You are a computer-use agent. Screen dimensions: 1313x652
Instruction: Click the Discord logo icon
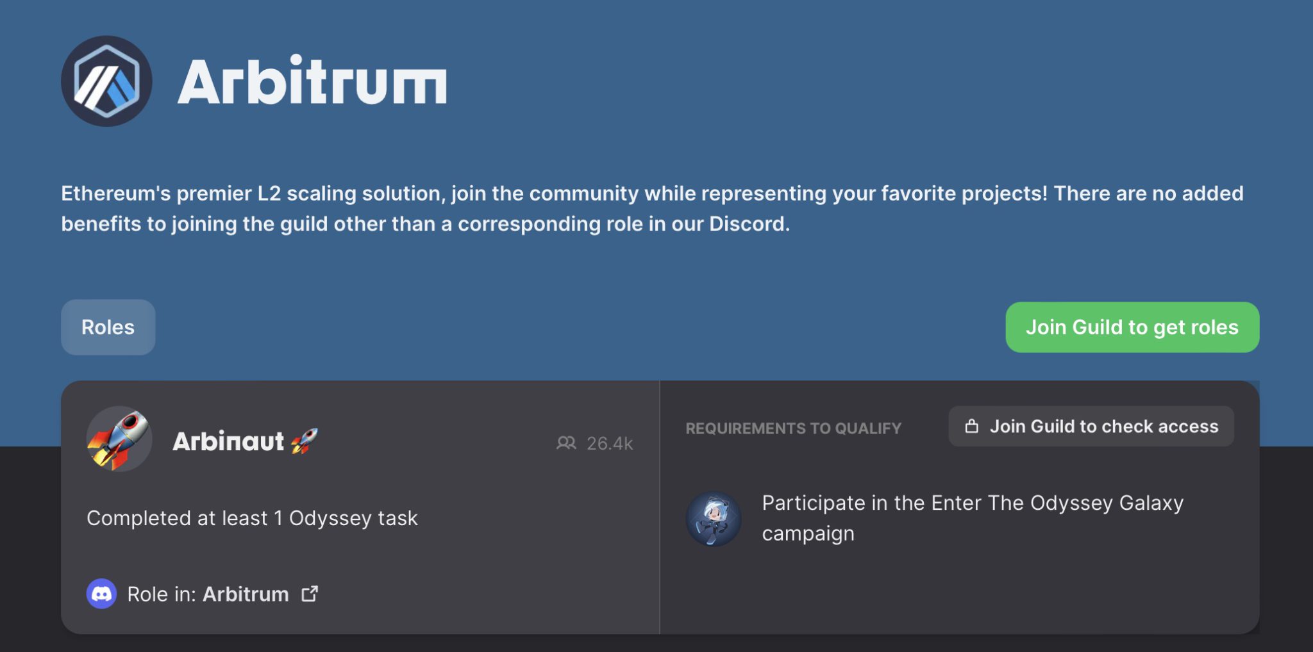tap(101, 594)
